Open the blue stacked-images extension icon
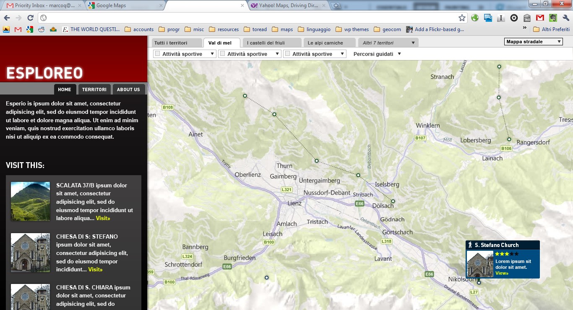This screenshot has width=573, height=310. coord(488,18)
